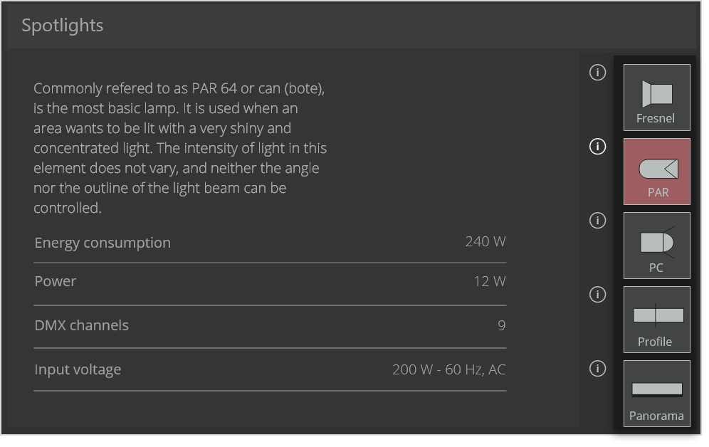Select the Input voltage row label
Viewport: 709px width, 447px height.
[x=78, y=369]
